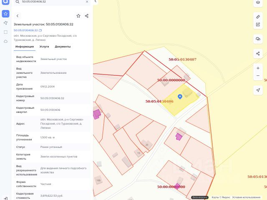Click the cloud upload button on map
This screenshot has height=200, width=267.
click(x=258, y=39)
